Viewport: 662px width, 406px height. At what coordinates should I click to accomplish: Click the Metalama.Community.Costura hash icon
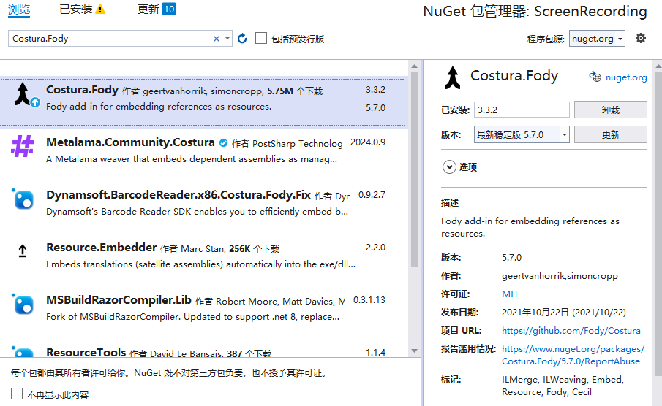tap(23, 146)
